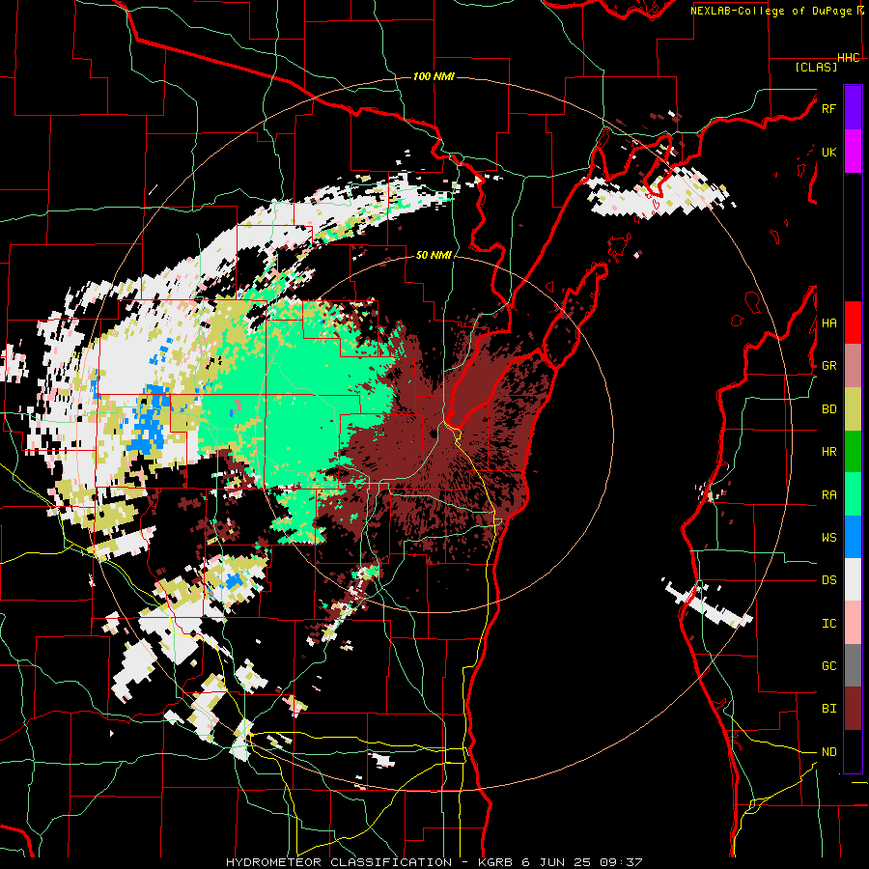This screenshot has height=869, width=869.
Task: Click the HHC product label
Action: [849, 58]
